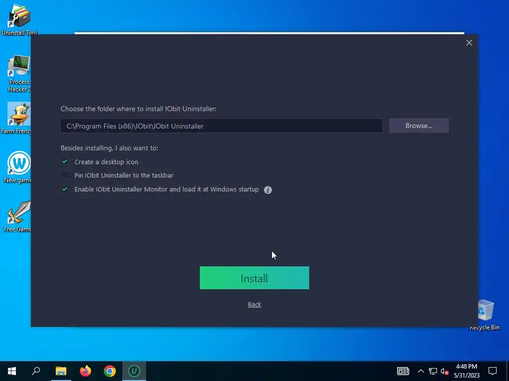
Task: Show hidden system tray icons
Action: tap(421, 371)
